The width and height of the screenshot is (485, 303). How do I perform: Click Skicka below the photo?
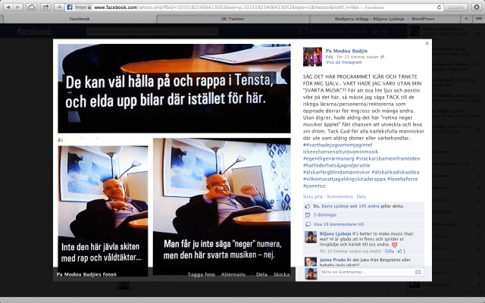point(281,274)
